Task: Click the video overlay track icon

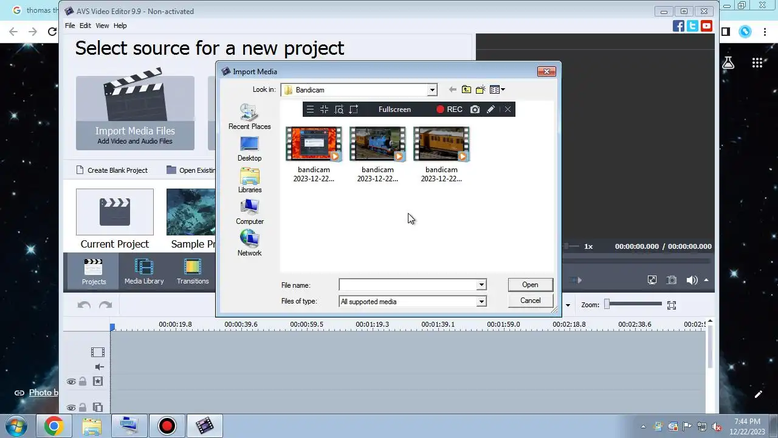Action: [x=97, y=408]
